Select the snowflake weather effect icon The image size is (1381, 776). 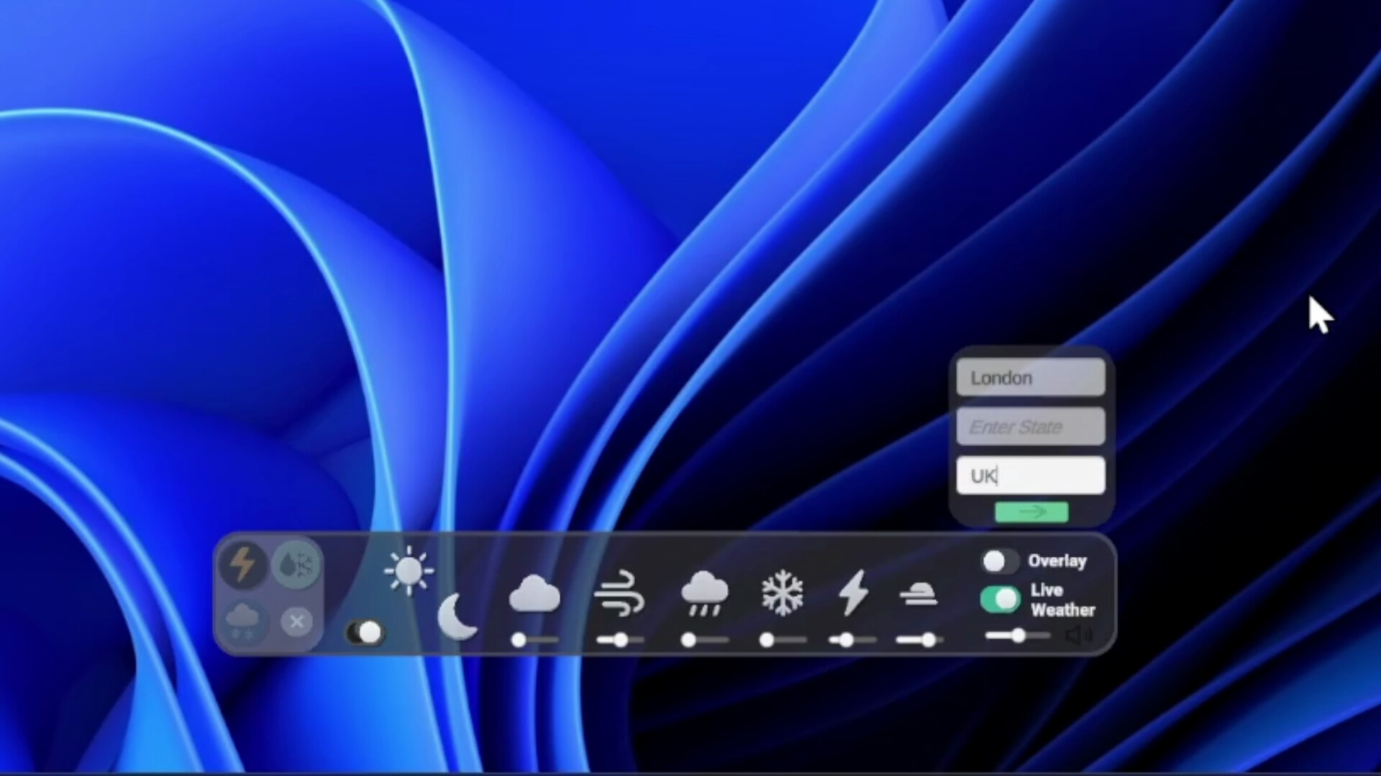click(x=783, y=593)
